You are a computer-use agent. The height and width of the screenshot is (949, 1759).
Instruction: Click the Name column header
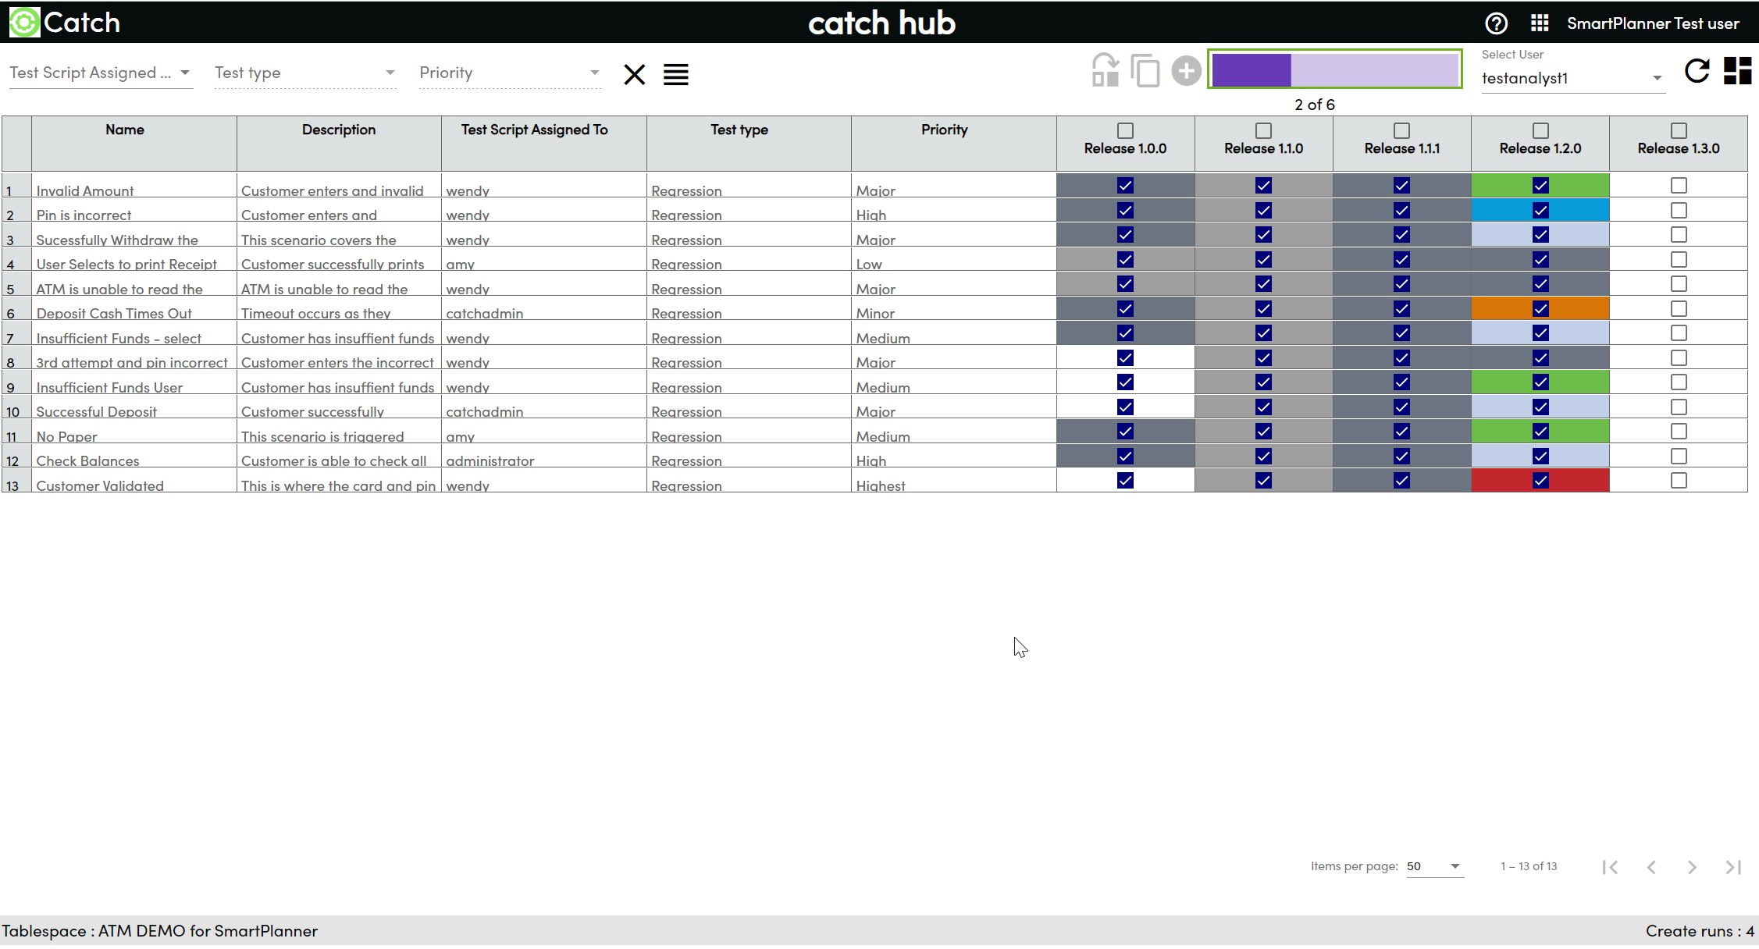coord(125,130)
